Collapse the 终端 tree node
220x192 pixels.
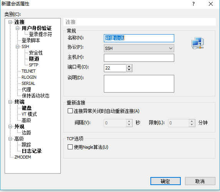pos(10,102)
